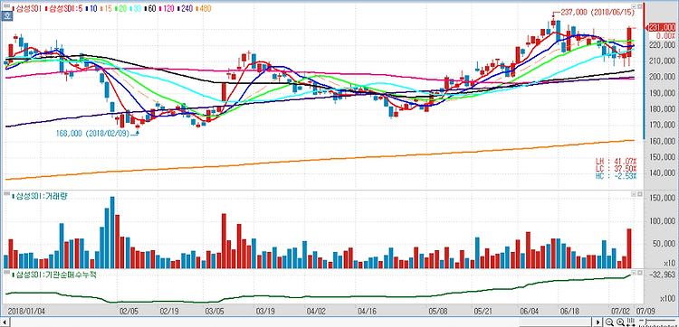Minimize the price chart pane
The height and width of the screenshot is (327, 679).
pyautogui.click(x=634, y=6)
